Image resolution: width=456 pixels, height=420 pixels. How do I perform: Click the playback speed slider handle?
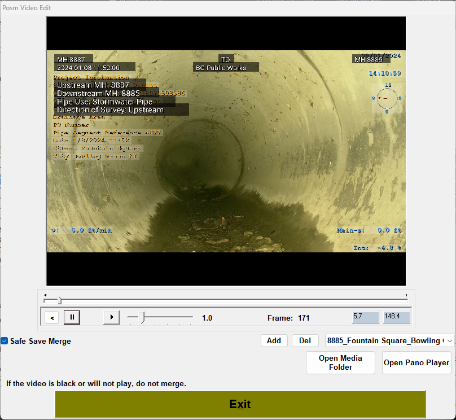tap(142, 318)
